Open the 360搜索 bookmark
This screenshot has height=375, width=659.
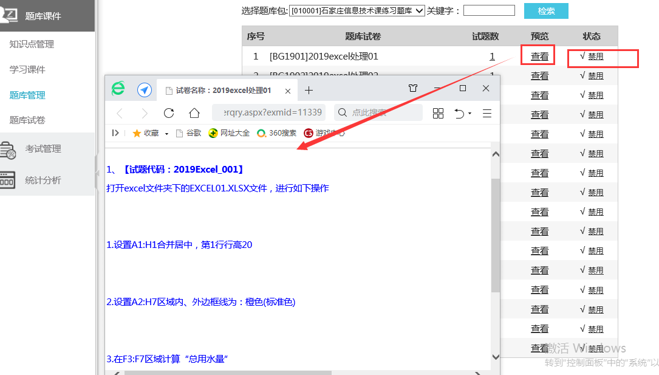277,133
